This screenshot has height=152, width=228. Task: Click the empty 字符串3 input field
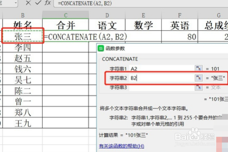pos(162,87)
